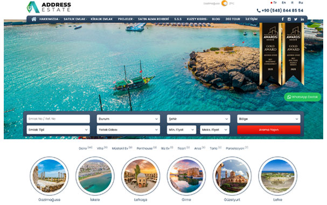Open the Lefkoşa circular city image
The width and height of the screenshot is (327, 205).
click(141, 176)
